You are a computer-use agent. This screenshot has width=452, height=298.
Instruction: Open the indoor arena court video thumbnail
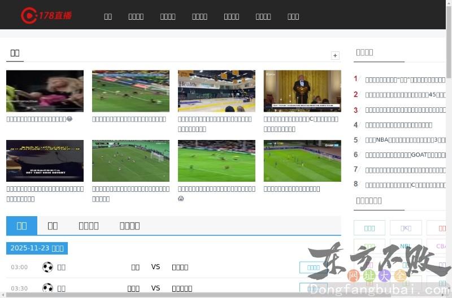coord(216,91)
